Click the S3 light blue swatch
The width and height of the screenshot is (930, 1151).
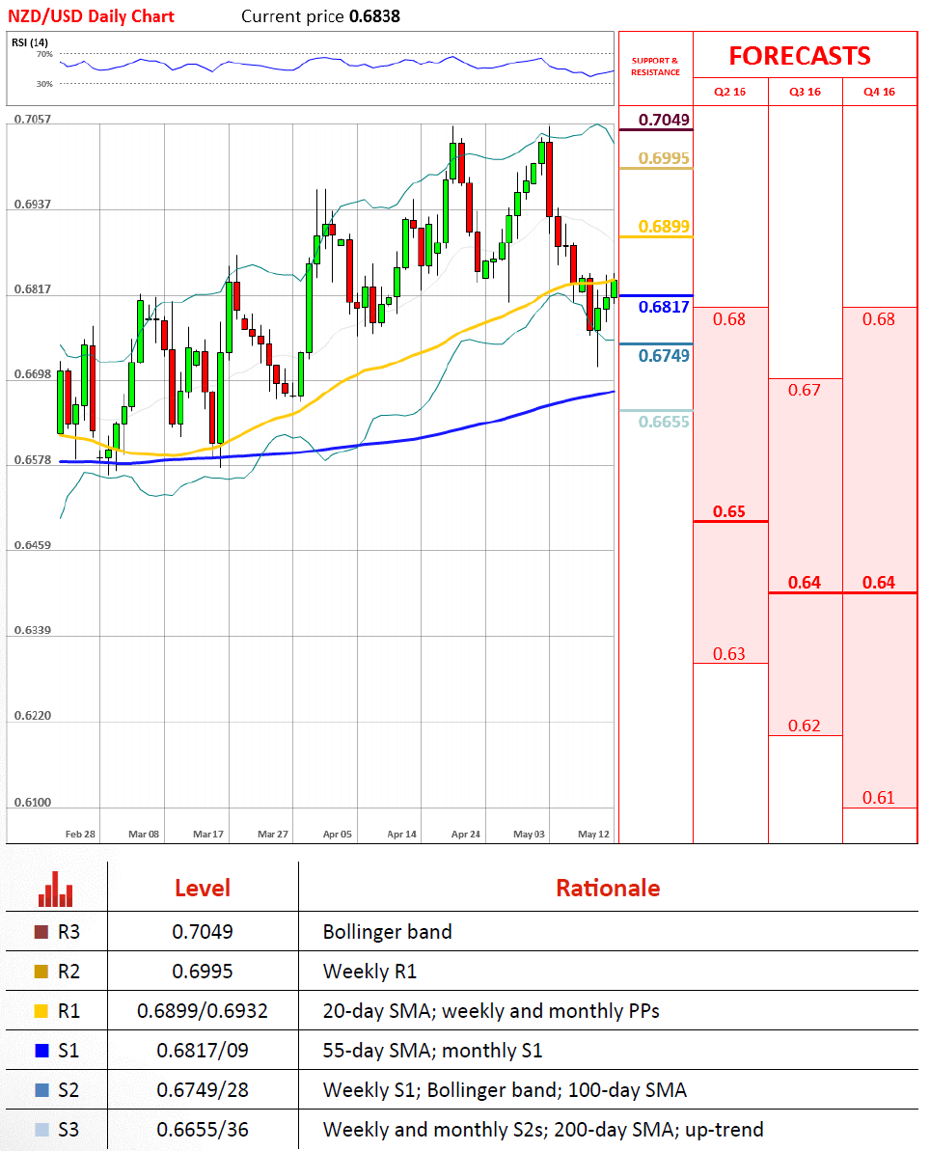point(41,1129)
